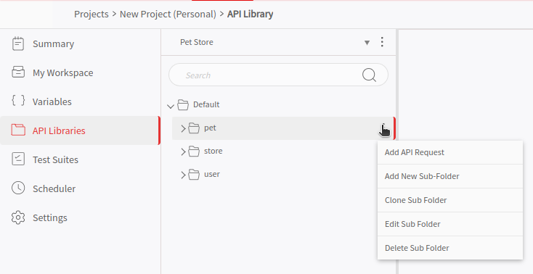Click the search magnifier icon
This screenshot has width=533, height=274.
click(x=369, y=75)
